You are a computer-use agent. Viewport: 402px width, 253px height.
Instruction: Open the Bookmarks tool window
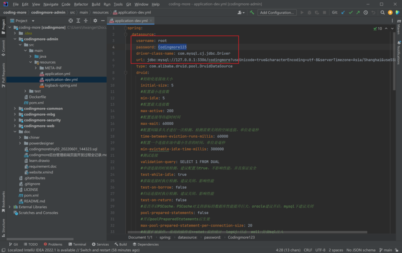tap(3, 202)
